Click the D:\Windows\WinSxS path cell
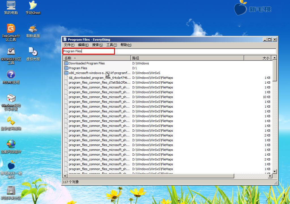Image resolution: width=290 pixels, height=204 pixels. (146, 73)
